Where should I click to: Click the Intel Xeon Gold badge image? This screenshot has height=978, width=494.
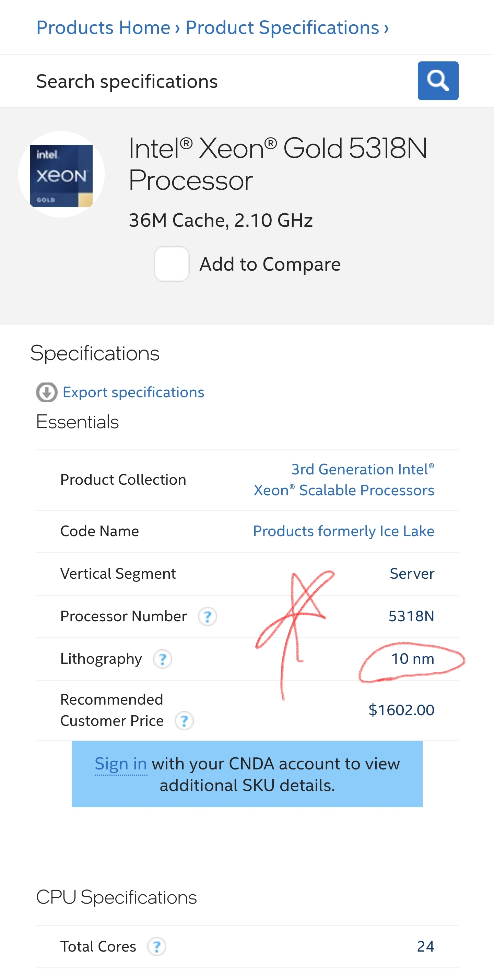coord(61,176)
